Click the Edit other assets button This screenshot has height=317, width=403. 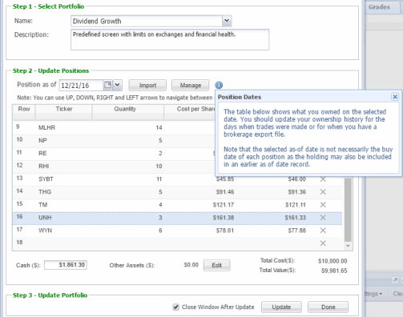pyautogui.click(x=216, y=265)
